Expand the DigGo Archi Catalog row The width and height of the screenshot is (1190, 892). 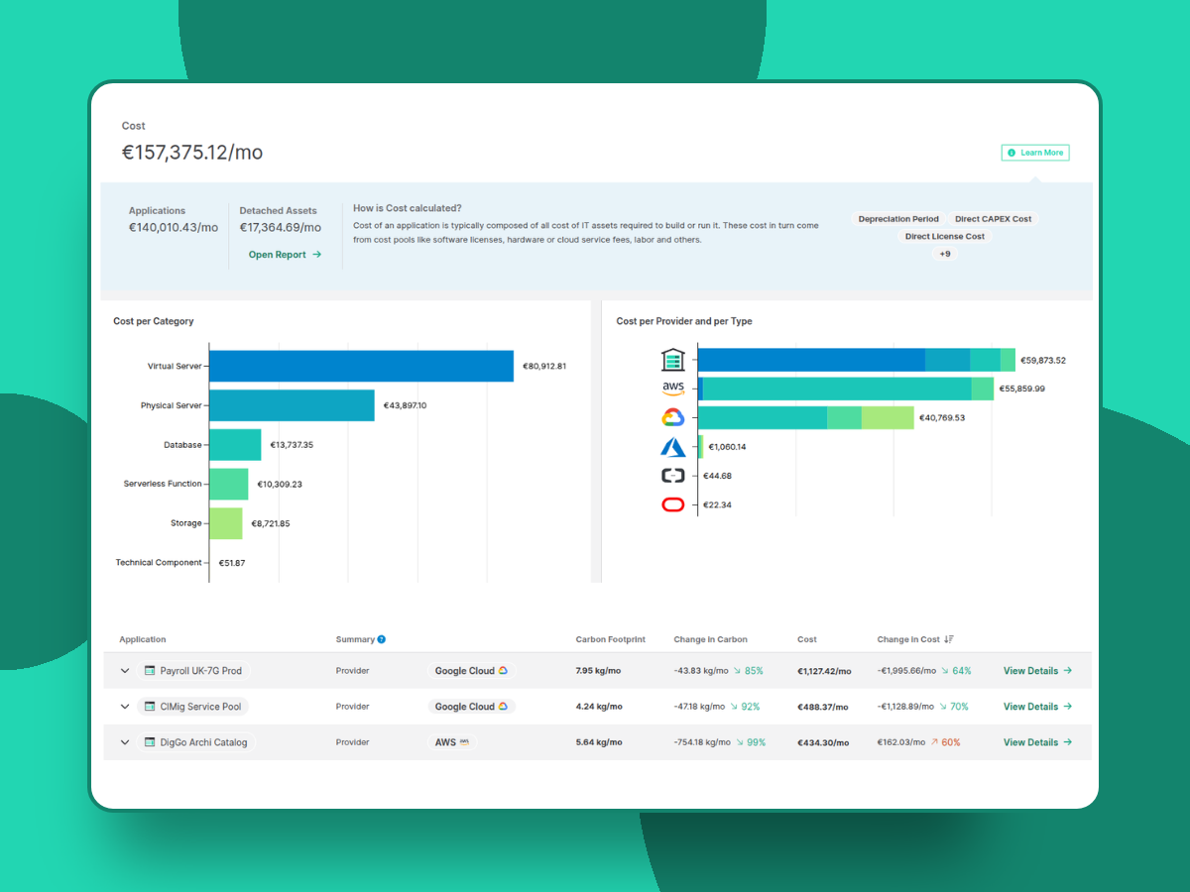[x=125, y=742]
